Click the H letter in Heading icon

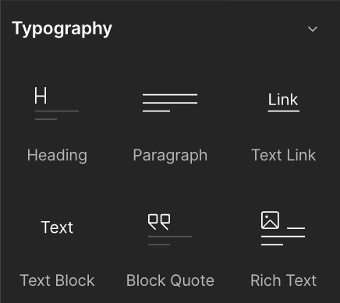(41, 96)
